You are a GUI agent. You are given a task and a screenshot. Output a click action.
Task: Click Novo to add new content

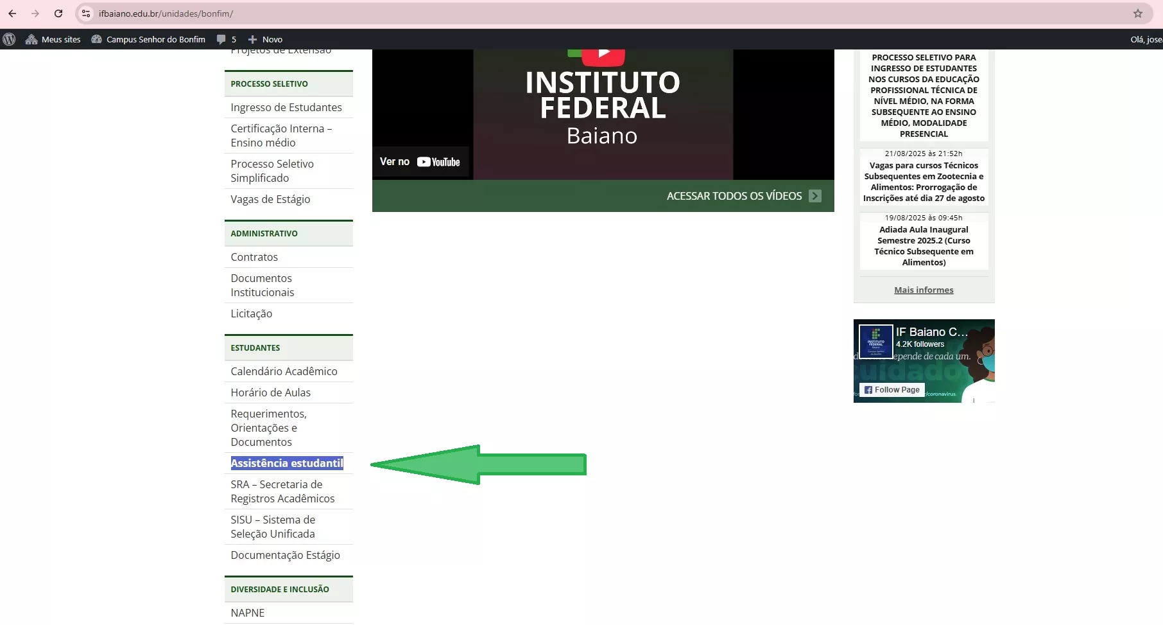pos(265,39)
